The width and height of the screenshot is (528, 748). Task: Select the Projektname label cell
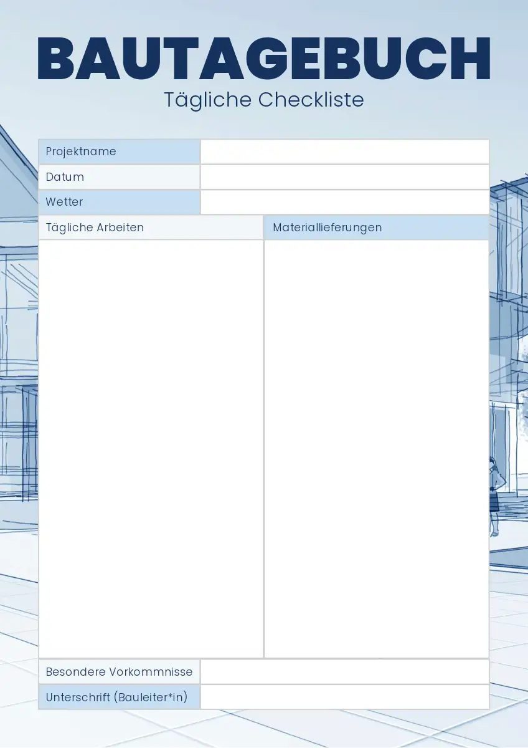click(x=119, y=151)
